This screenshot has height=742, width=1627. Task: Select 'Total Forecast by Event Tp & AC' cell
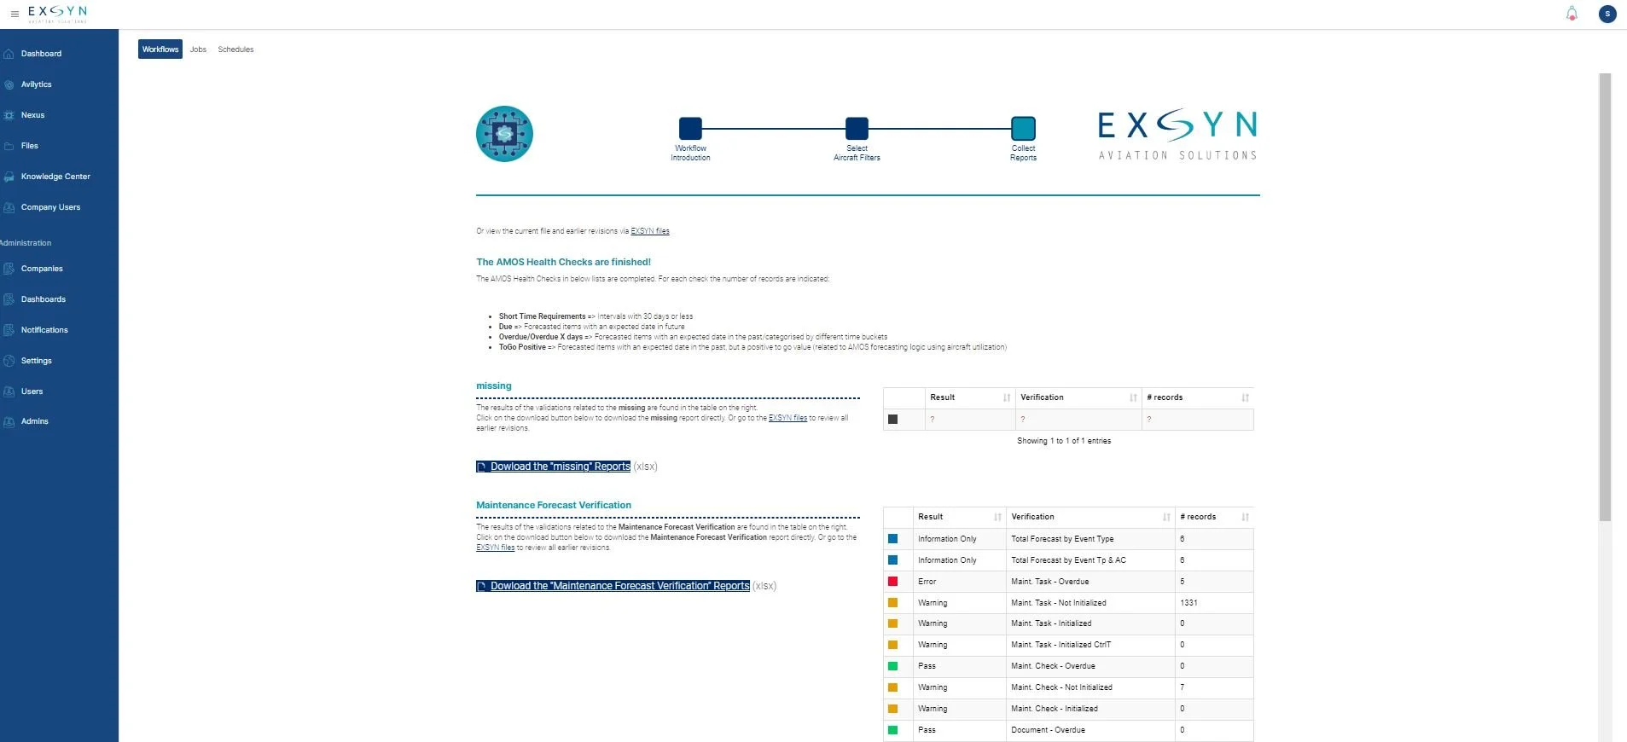point(1090,560)
